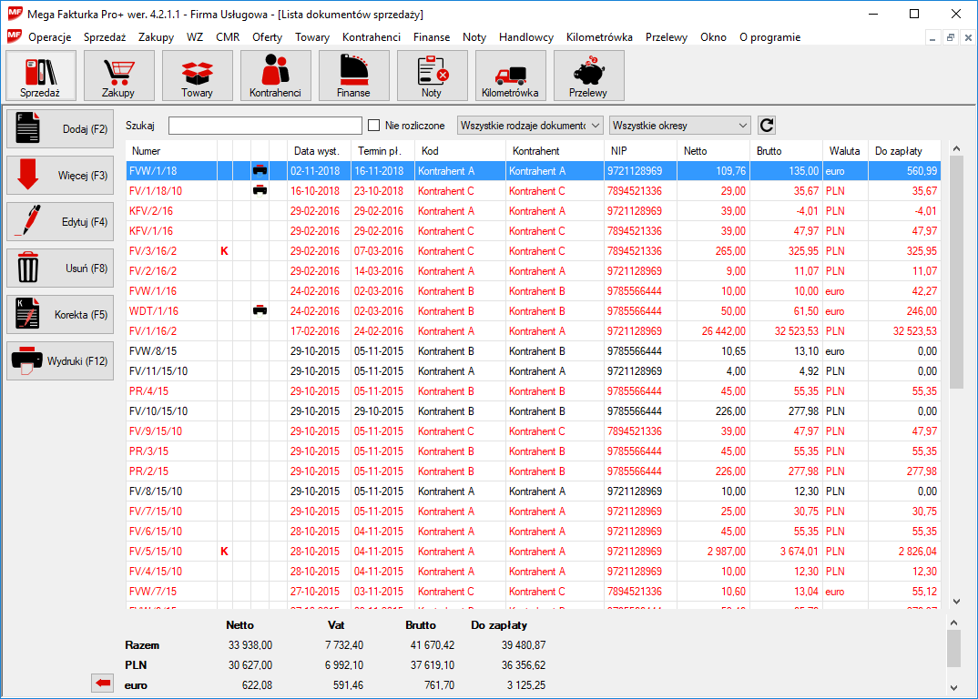Image resolution: width=978 pixels, height=699 pixels.
Task: Click the refresh list icon
Action: tap(767, 126)
